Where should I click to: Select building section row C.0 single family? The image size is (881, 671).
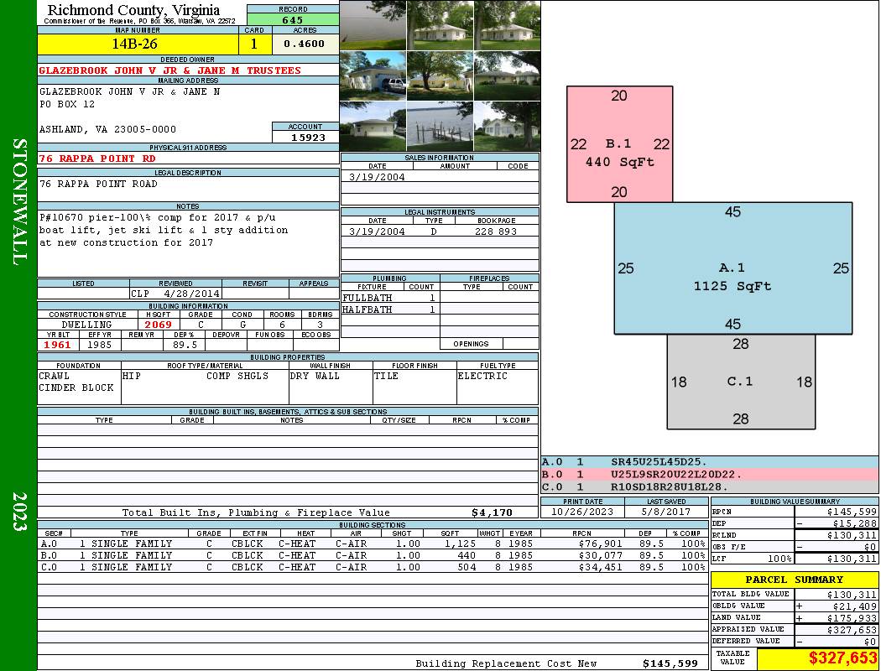(373, 567)
